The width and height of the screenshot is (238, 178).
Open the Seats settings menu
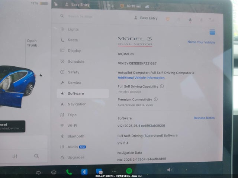69,40
